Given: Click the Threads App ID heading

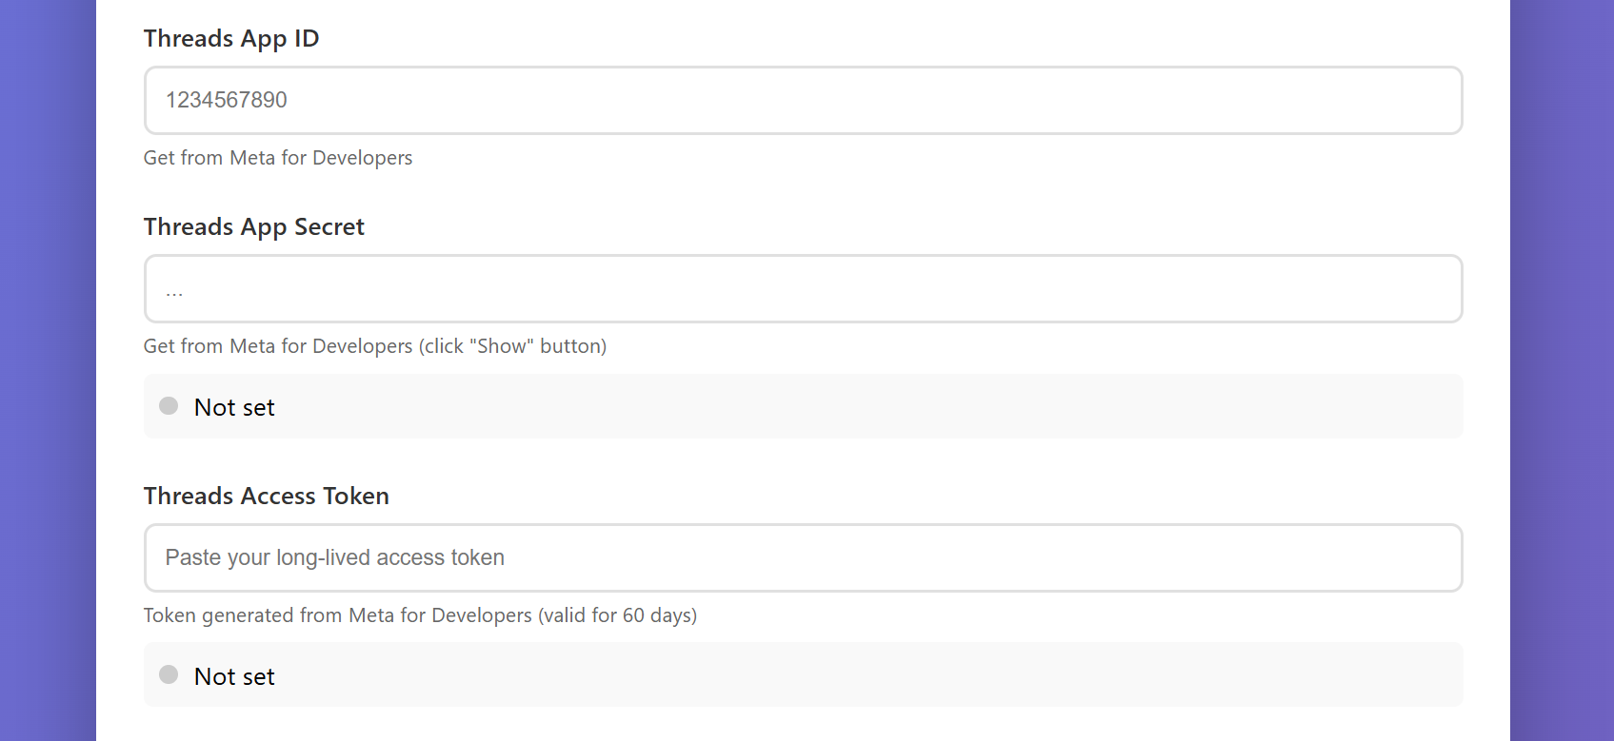Looking at the screenshot, I should coord(230,38).
